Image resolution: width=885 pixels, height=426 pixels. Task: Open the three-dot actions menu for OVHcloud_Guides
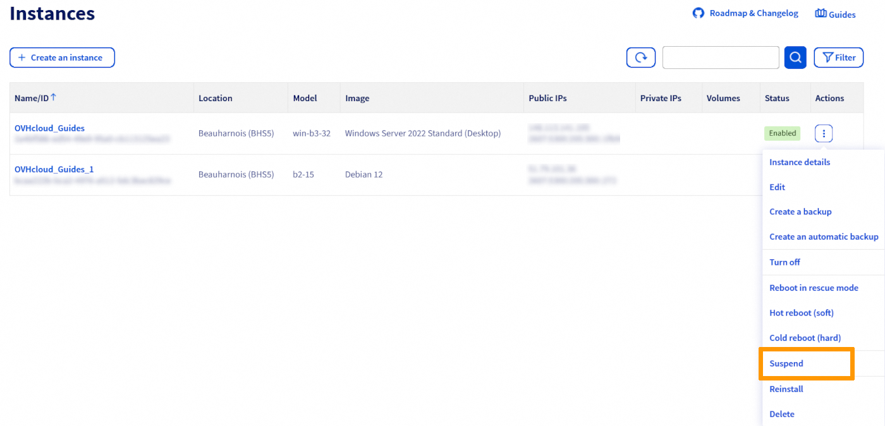[x=823, y=133]
